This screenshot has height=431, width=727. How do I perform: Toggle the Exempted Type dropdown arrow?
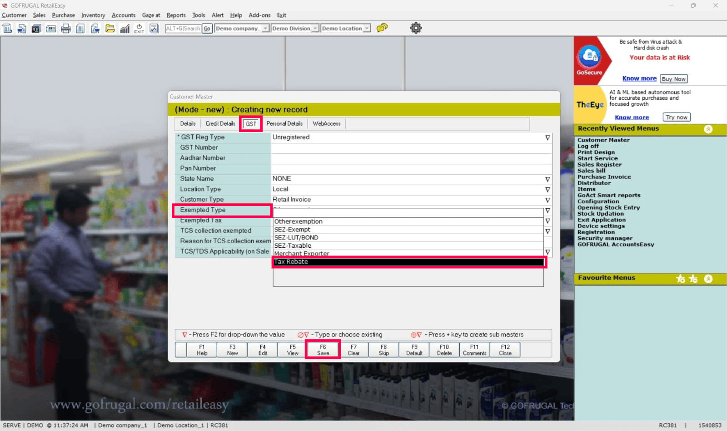548,211
